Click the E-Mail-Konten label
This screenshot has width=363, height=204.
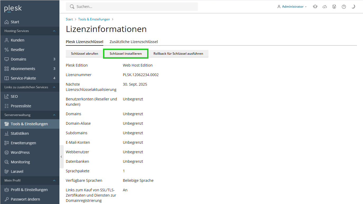pos(78,142)
